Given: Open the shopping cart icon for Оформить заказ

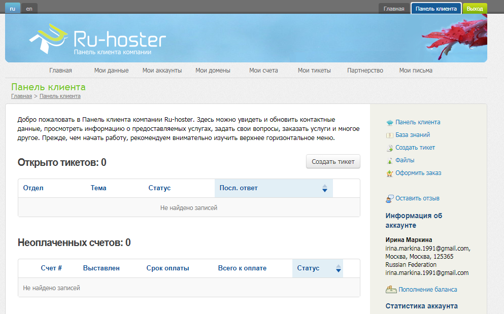Looking at the screenshot, I should click(x=388, y=173).
